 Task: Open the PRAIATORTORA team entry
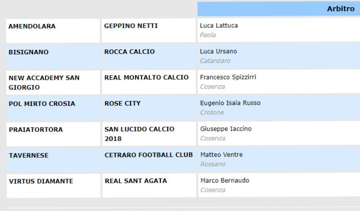coord(36,129)
